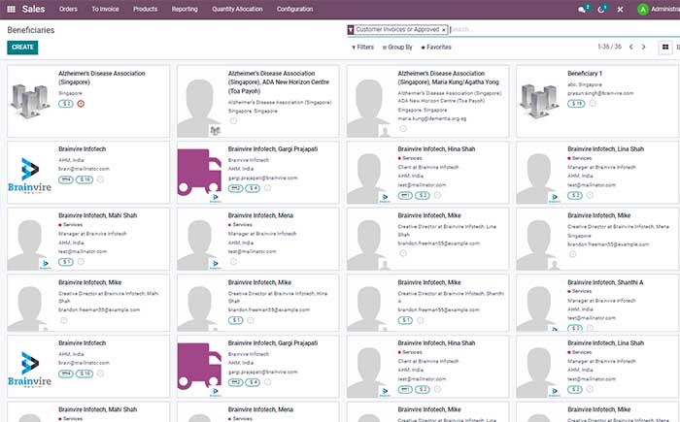Open card title ending 'Maria Kung/Agatha Yong'
680x422 pixels.
point(449,78)
